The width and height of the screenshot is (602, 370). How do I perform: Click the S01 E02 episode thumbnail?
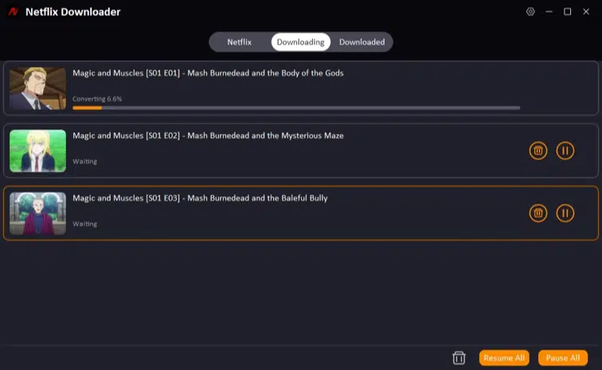point(37,151)
